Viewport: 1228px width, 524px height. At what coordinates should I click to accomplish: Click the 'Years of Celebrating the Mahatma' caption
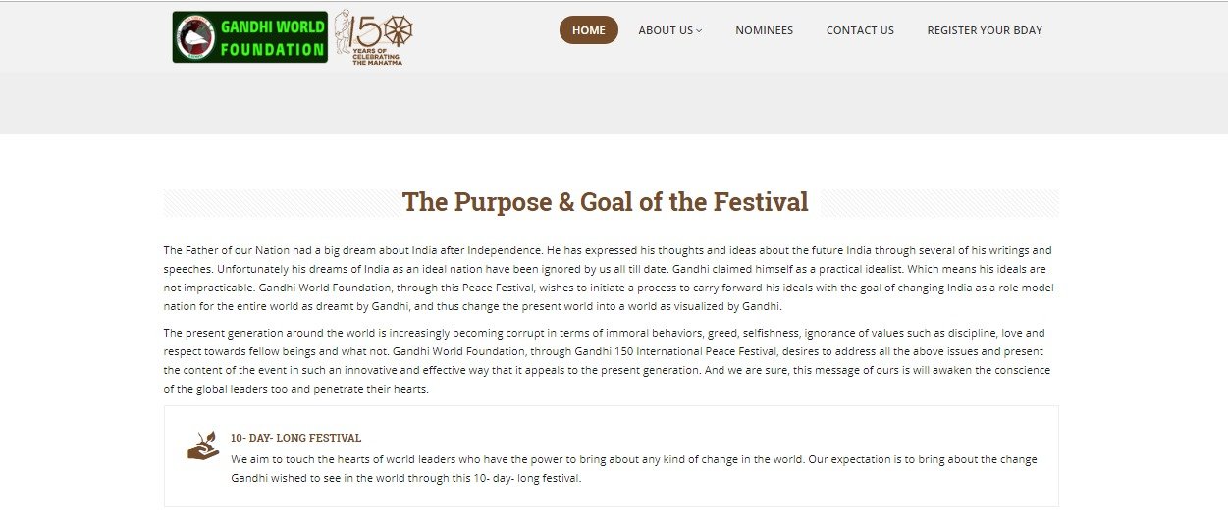coord(376,57)
